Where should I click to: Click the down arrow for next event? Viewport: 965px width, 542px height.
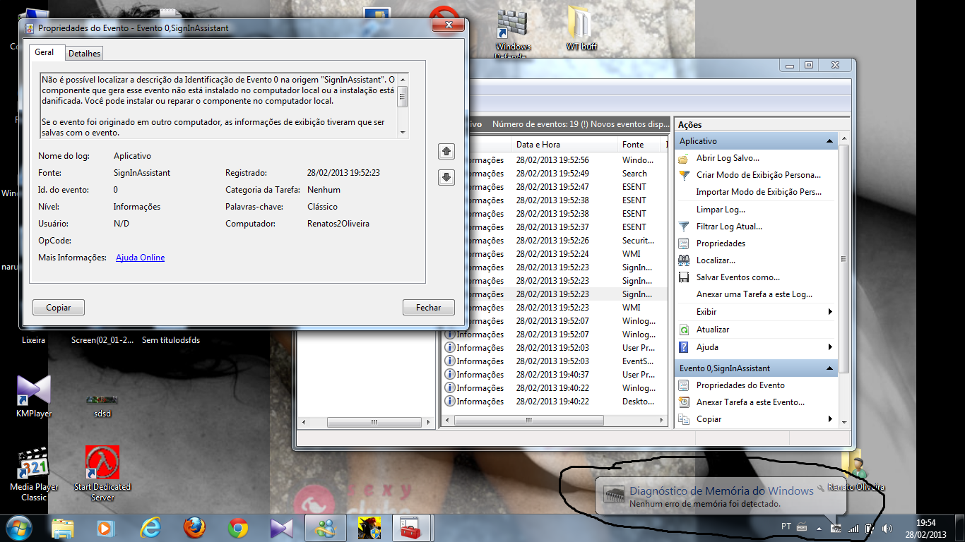click(446, 178)
